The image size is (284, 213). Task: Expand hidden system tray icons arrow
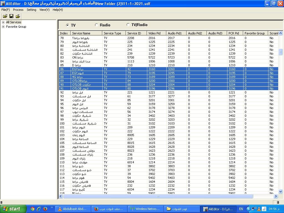click(248, 209)
